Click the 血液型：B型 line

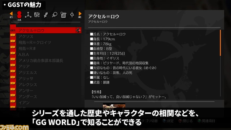tap(101, 49)
